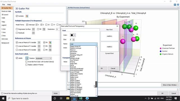Image resolution: width=180 pixels, height=101 pixels.
Task: Open the notification center icon
Action: tap(175, 98)
